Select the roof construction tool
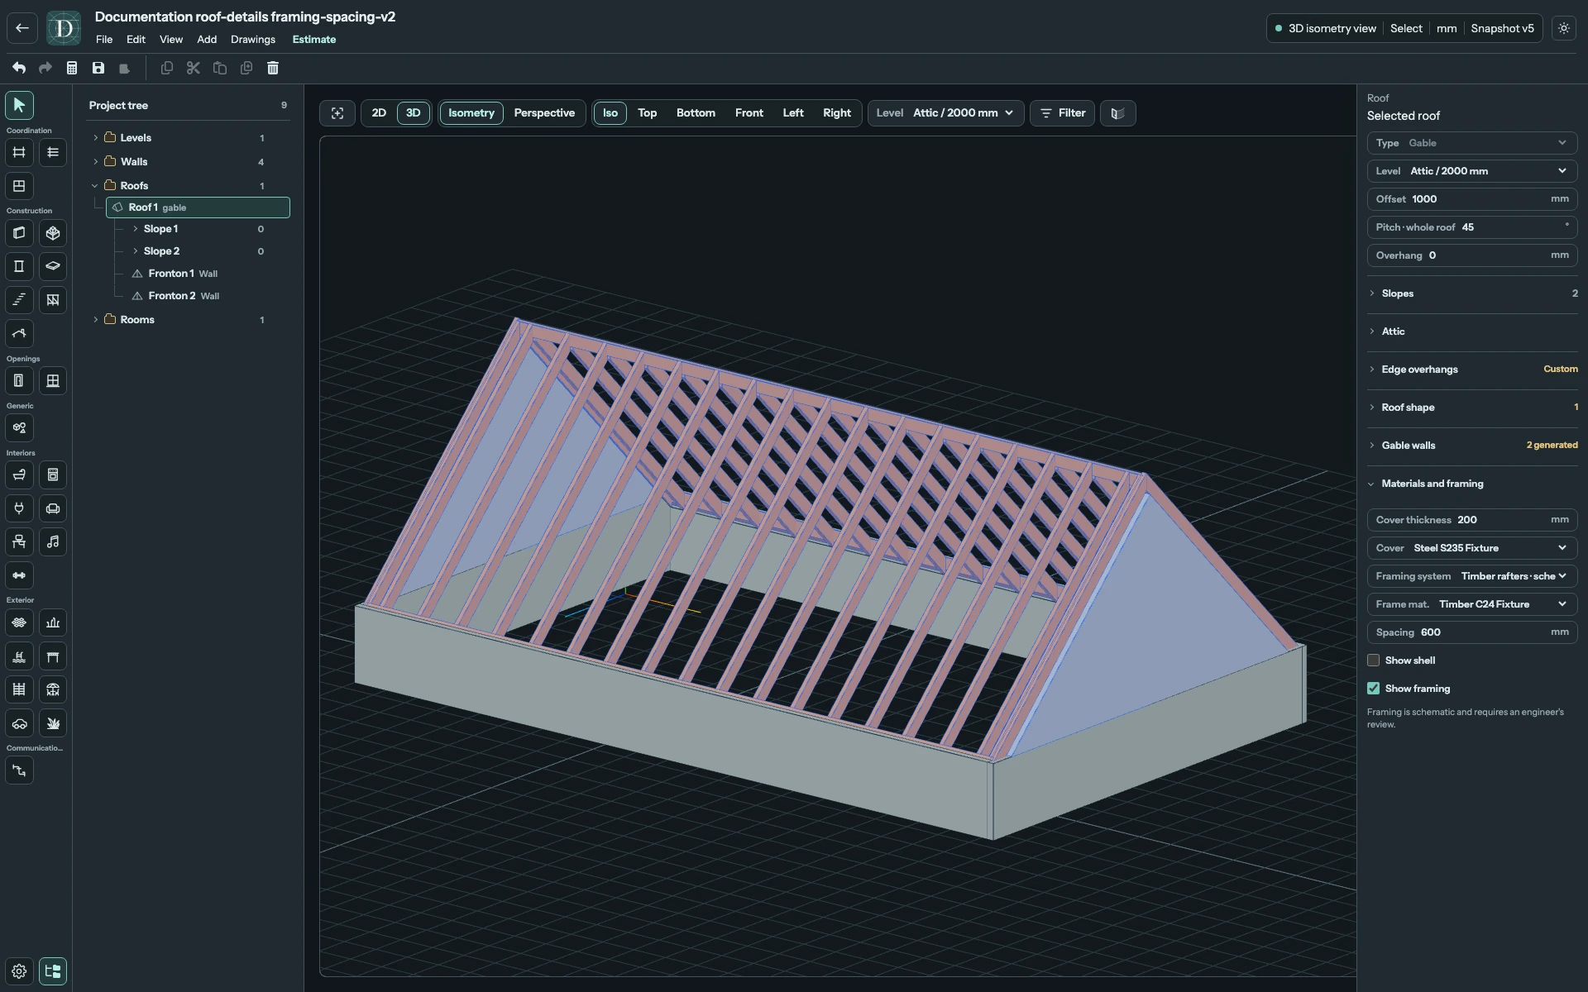This screenshot has height=992, width=1588. tap(19, 333)
